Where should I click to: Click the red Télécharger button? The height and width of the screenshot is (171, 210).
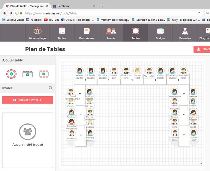[202, 49]
